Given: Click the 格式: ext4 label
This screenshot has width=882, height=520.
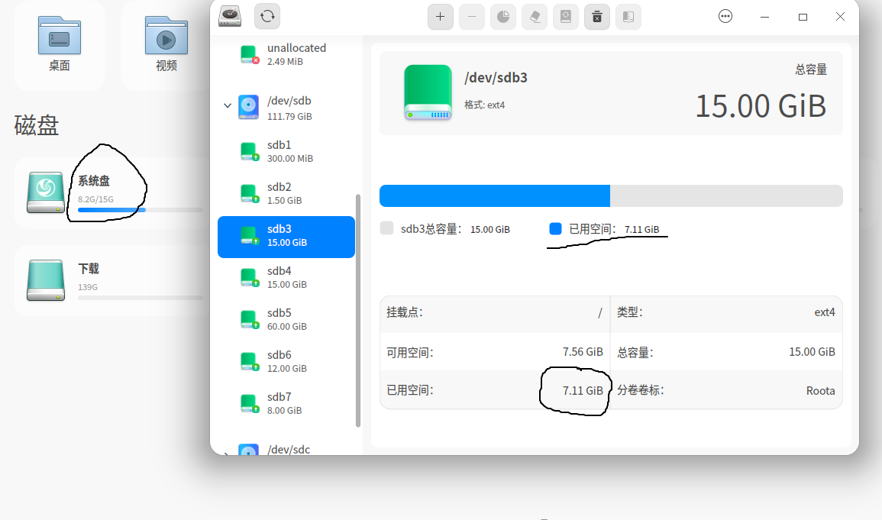Looking at the screenshot, I should coord(484,105).
